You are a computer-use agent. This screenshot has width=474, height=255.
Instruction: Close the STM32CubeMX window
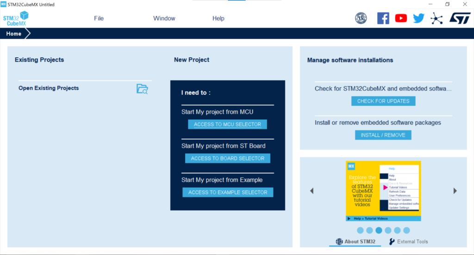pos(465,4)
